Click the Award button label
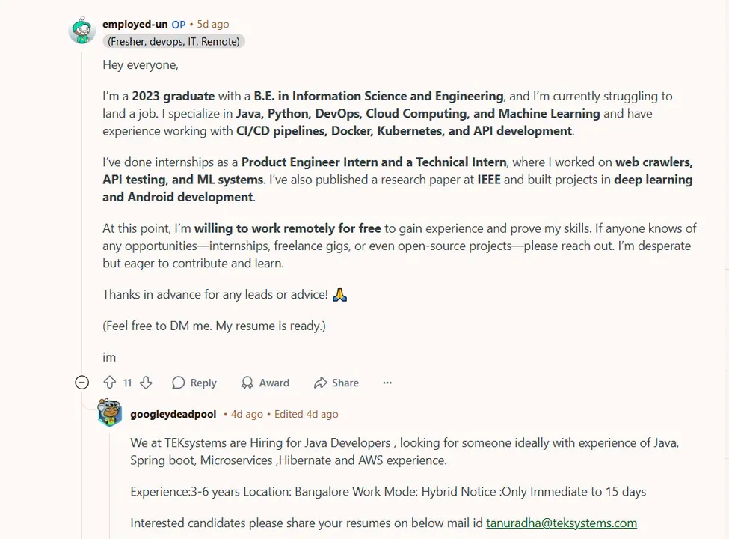Image resolution: width=729 pixels, height=539 pixels. click(274, 383)
